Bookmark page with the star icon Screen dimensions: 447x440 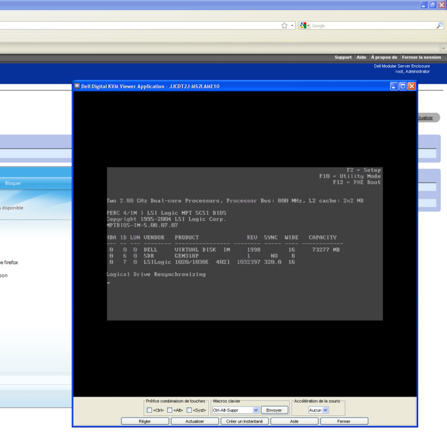point(284,26)
